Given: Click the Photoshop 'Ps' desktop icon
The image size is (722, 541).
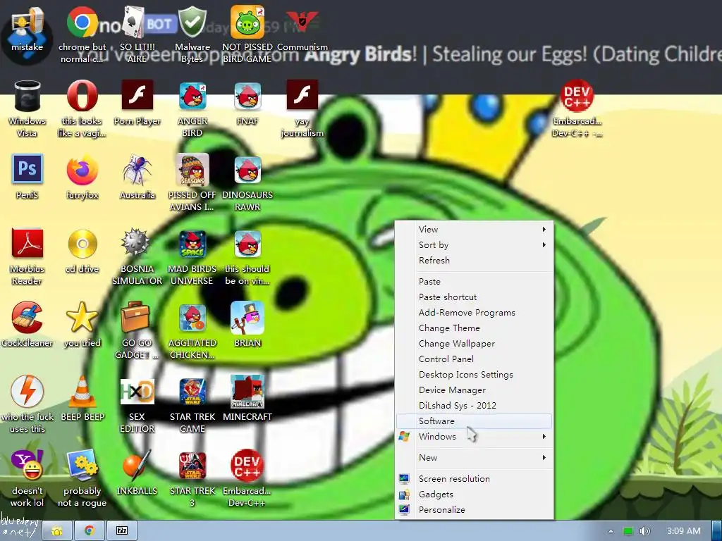Looking at the screenshot, I should 27,169.
